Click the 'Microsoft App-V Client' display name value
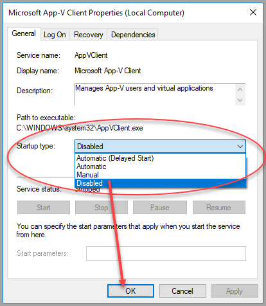Viewport: 266px width, 306px height. (x=107, y=71)
